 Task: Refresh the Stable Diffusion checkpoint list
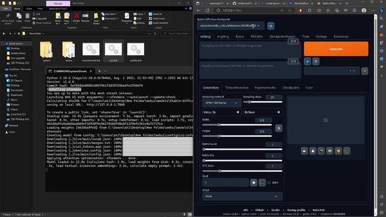[x=271, y=26]
